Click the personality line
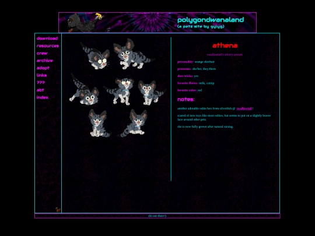315x236 pixels. point(196,62)
